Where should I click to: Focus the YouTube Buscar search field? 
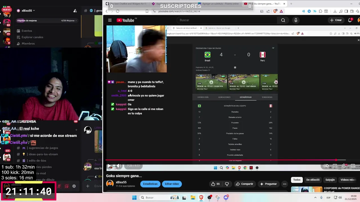[227, 20]
